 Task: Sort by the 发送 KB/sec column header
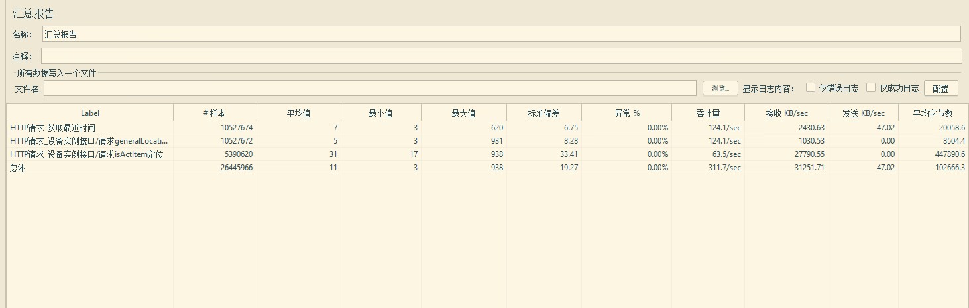tap(863, 113)
